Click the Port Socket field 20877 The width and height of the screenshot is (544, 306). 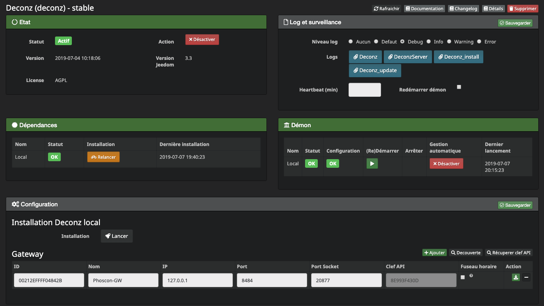pyautogui.click(x=347, y=280)
